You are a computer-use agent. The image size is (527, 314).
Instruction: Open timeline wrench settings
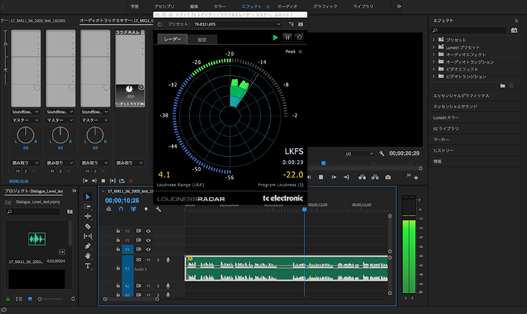(156, 209)
